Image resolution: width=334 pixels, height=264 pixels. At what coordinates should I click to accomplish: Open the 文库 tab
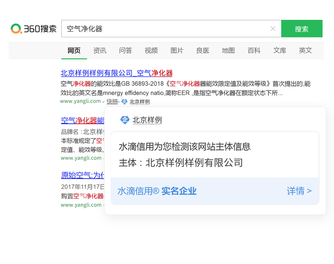[280, 51]
